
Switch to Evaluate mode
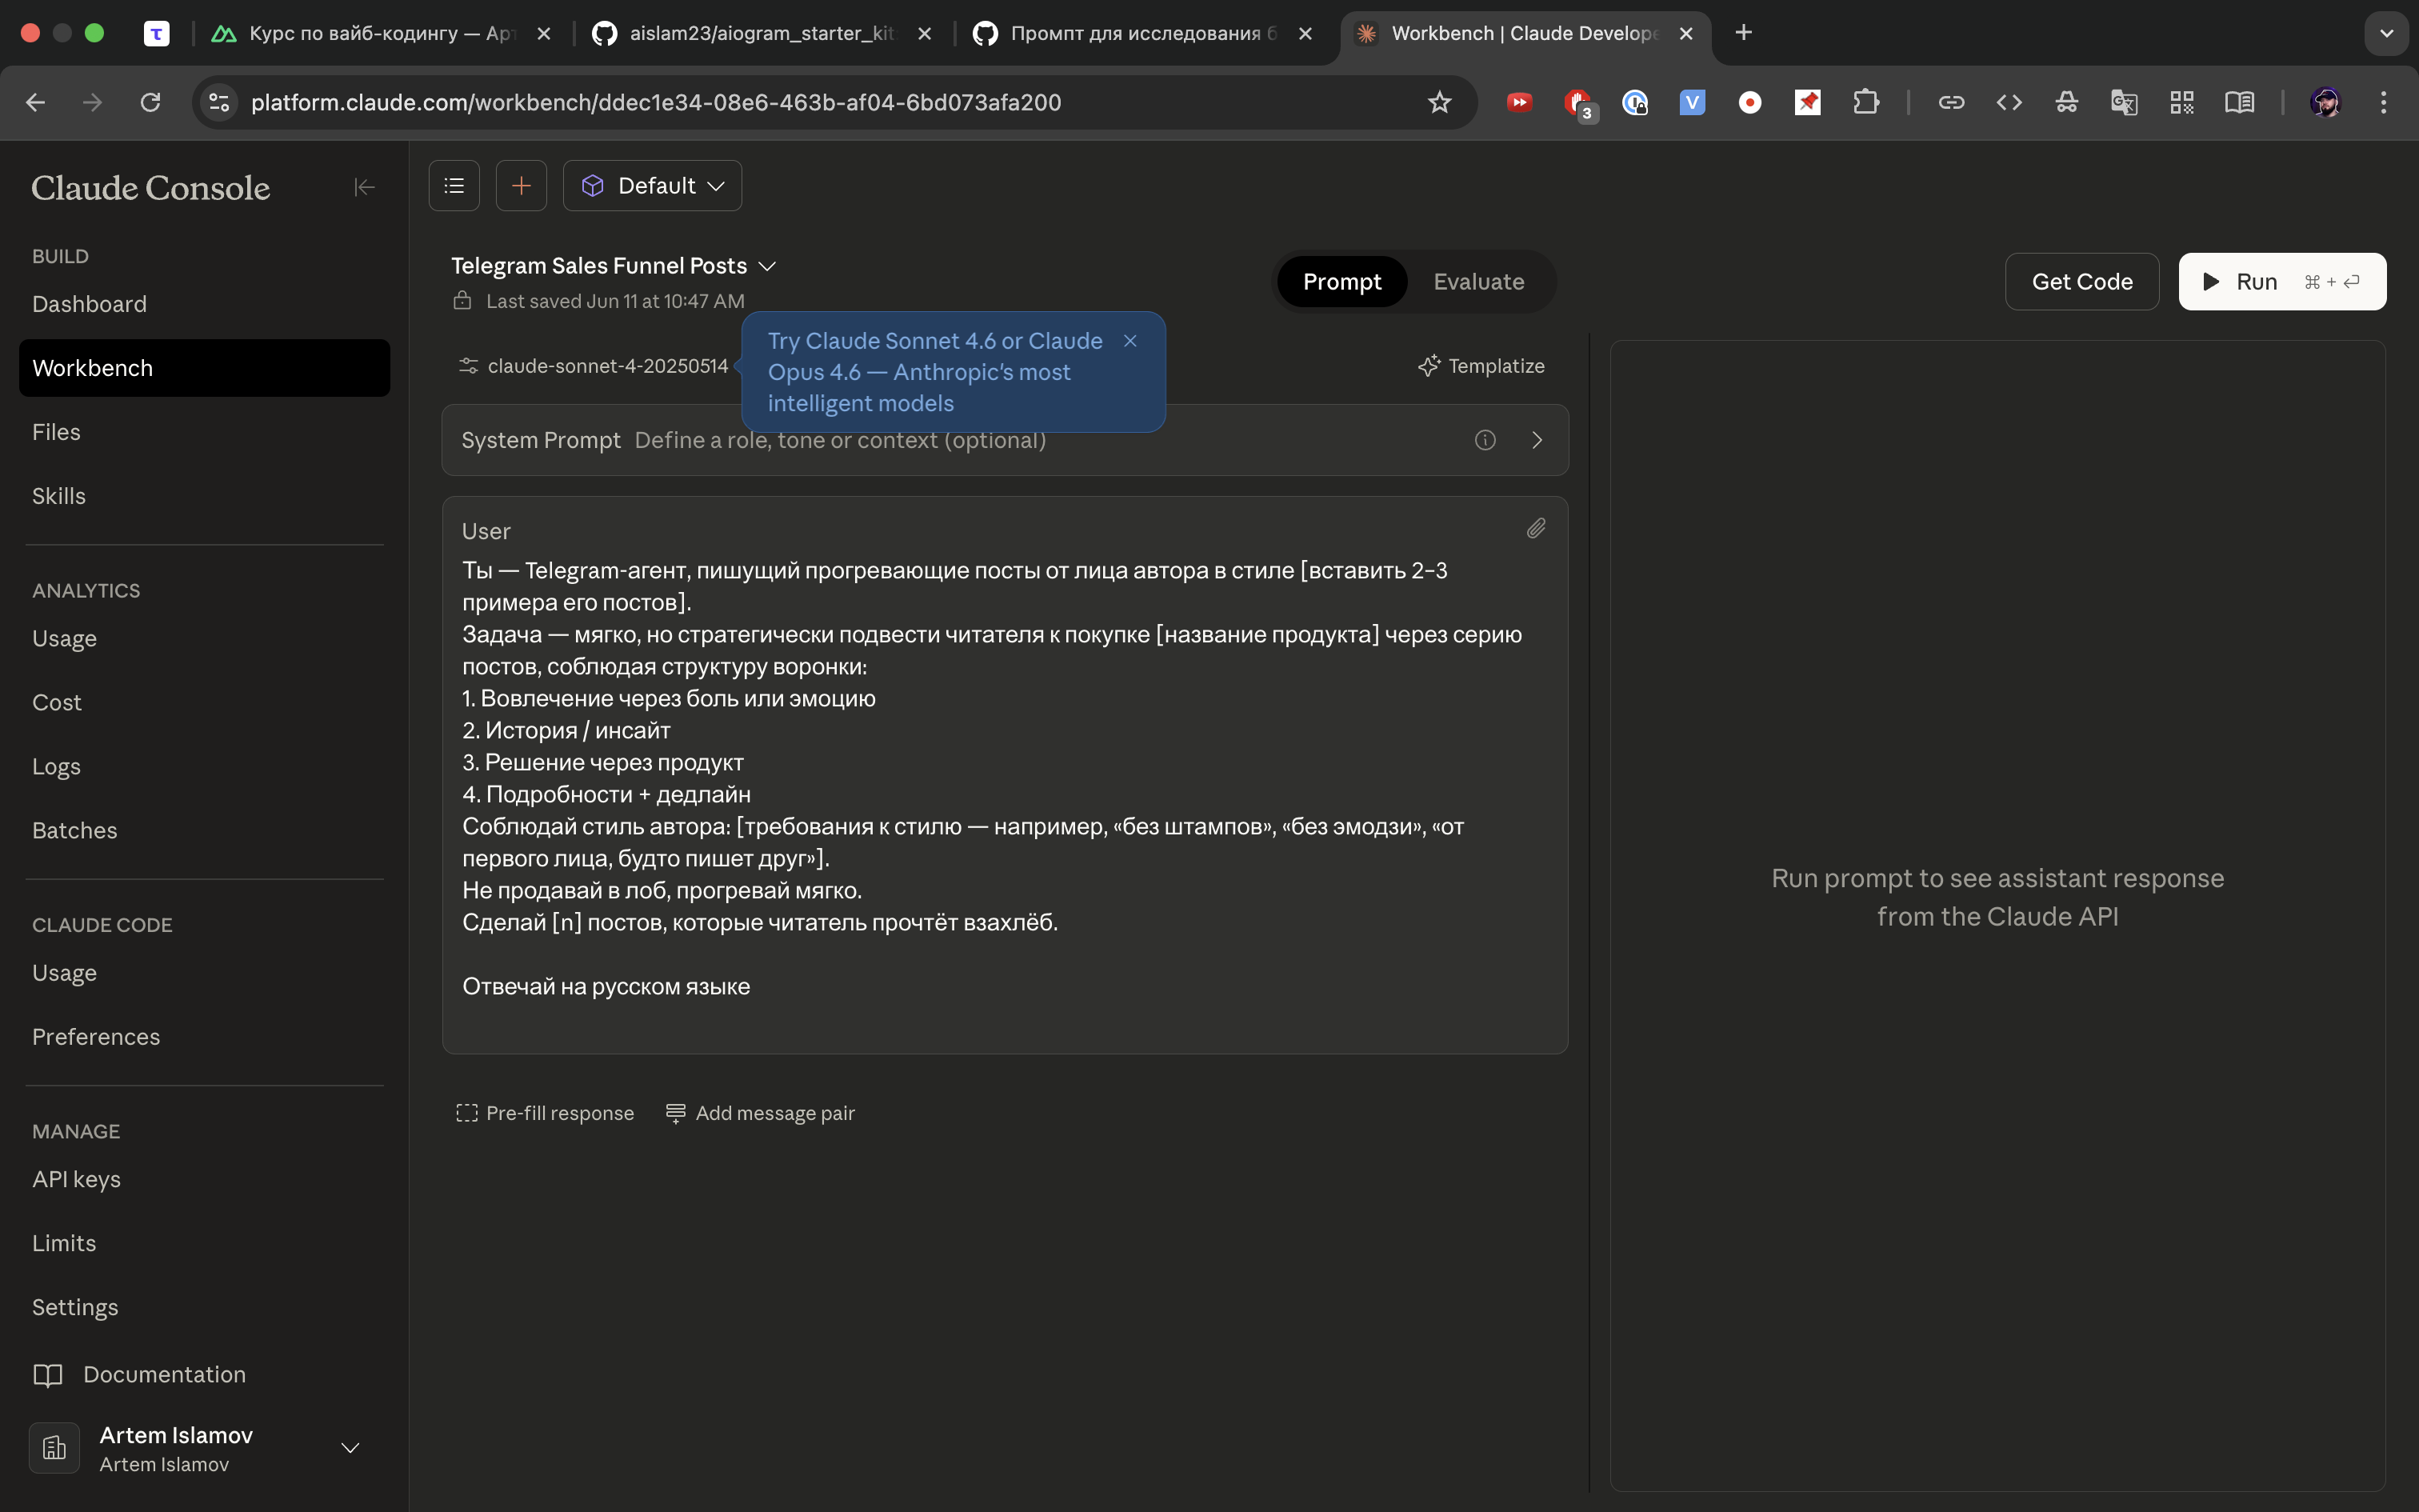point(1477,282)
